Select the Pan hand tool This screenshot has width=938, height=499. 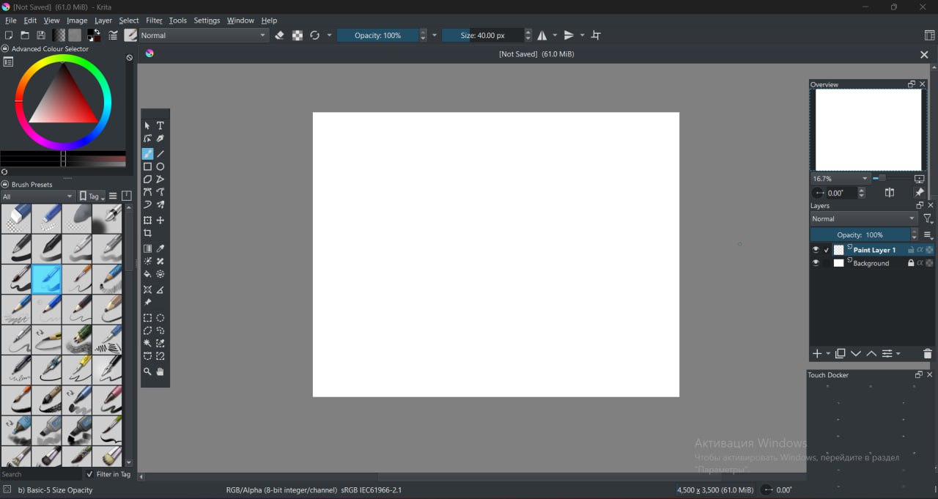click(160, 372)
